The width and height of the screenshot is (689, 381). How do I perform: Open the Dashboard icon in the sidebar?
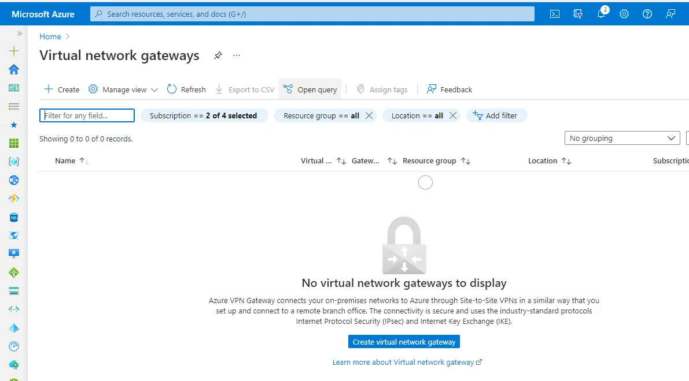pos(13,88)
